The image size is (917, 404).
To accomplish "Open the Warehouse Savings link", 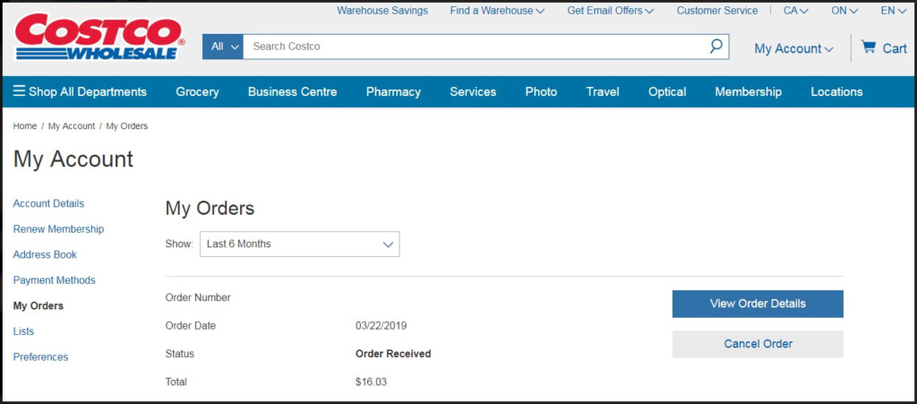I will 382,11.
